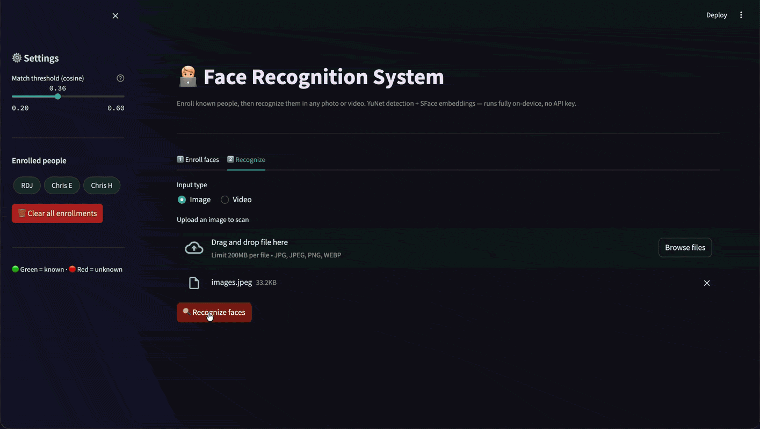Click the face emoji beside the title
The height and width of the screenshot is (429, 760).
(x=188, y=77)
